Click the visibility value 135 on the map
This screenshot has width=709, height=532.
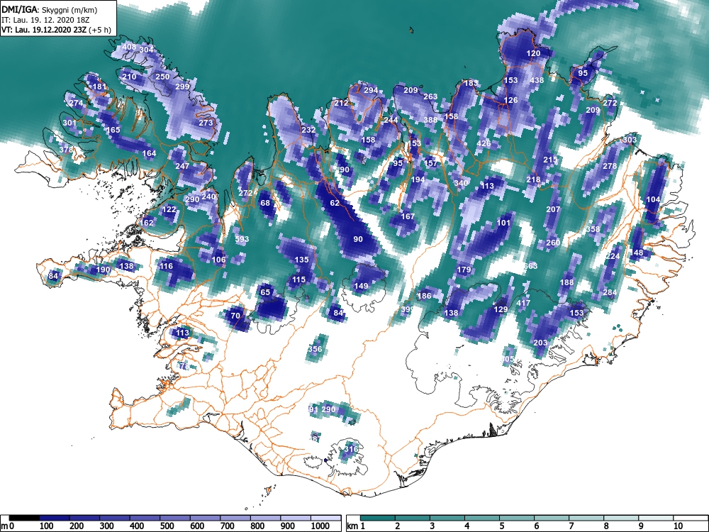coord(301,260)
